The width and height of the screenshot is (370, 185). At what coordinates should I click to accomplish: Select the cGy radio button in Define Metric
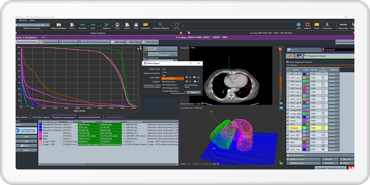pos(195,77)
